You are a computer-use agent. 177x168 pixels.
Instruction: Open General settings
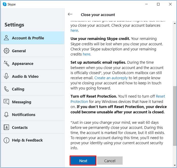point(33,51)
